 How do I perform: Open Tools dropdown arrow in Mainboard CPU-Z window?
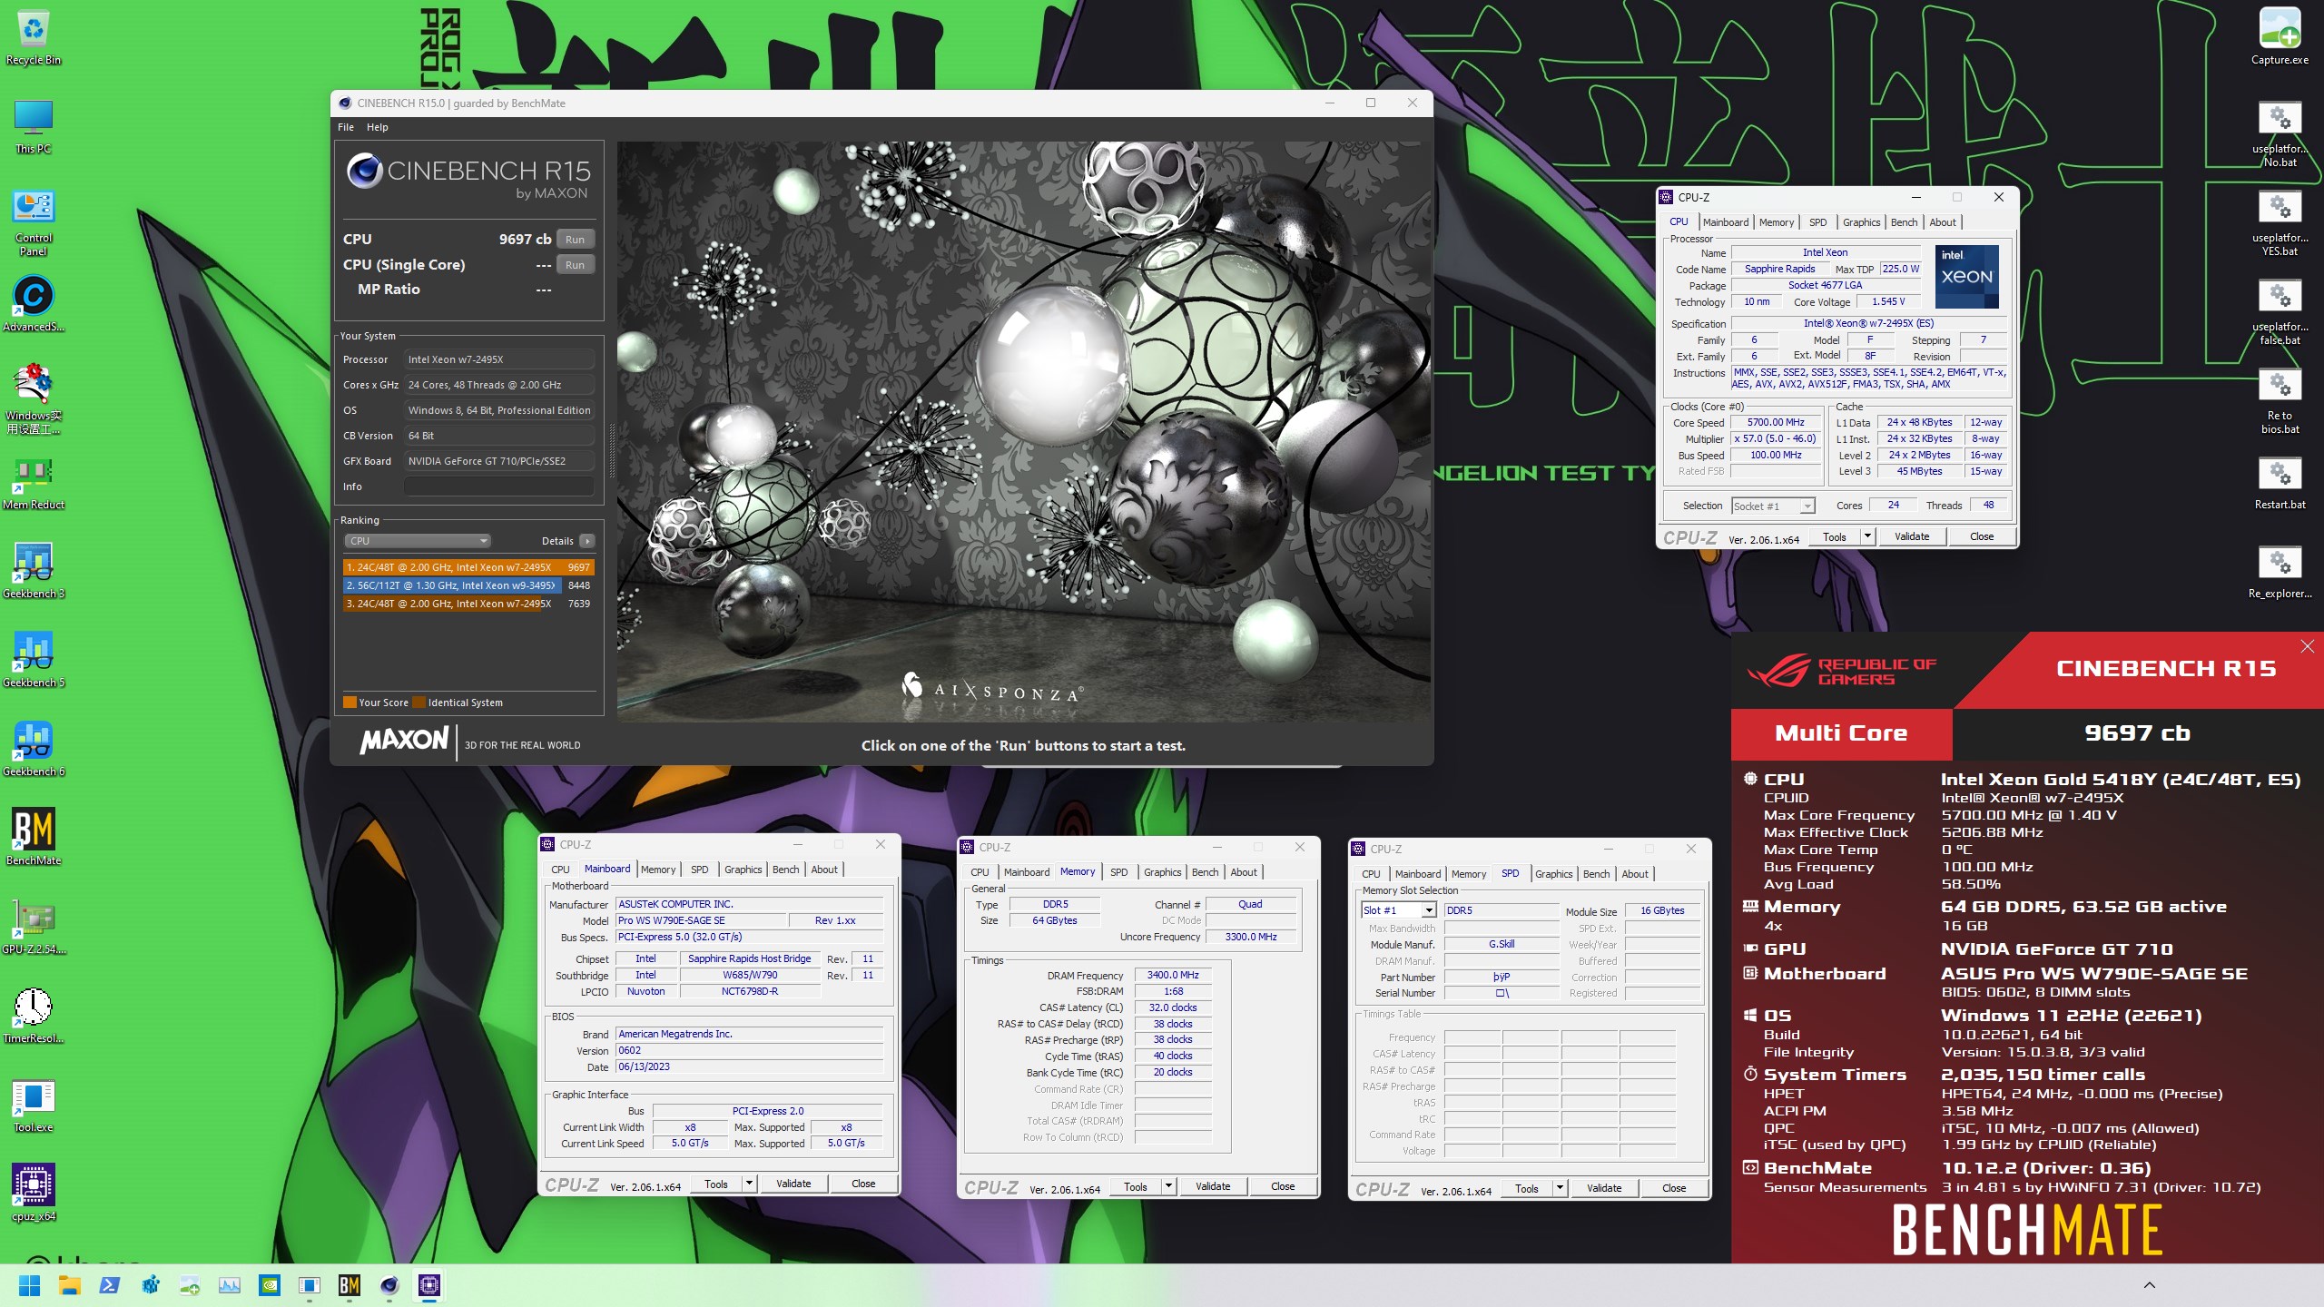[749, 1184]
